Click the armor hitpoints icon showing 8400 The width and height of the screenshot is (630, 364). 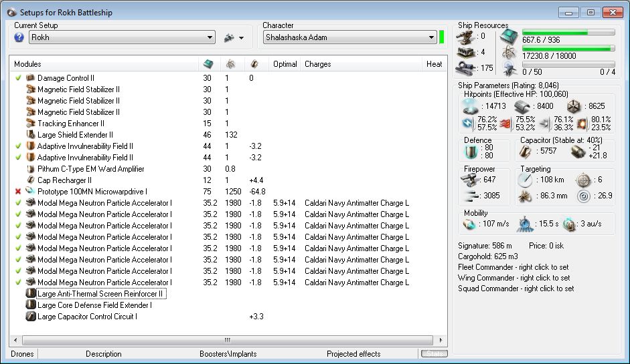click(x=522, y=106)
